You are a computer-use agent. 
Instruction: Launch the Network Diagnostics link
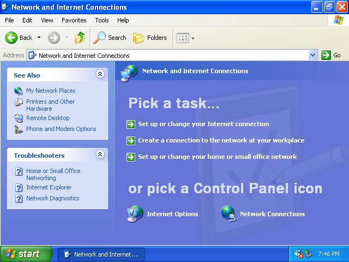click(x=53, y=198)
